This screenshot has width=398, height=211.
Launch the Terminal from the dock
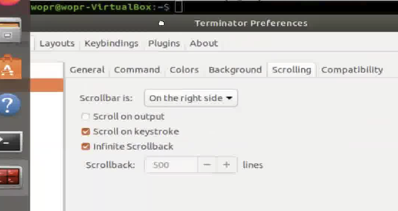pos(11,142)
